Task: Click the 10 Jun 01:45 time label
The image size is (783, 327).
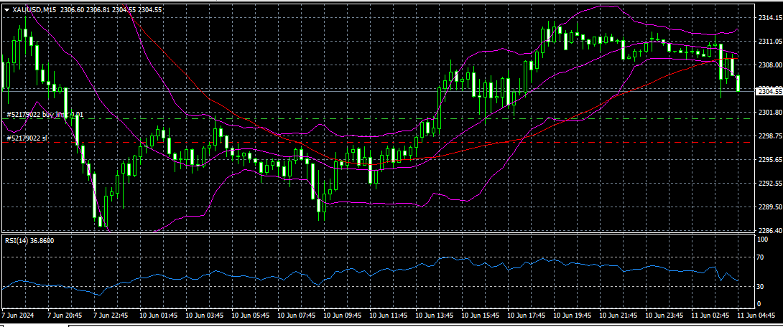Action: [x=159, y=315]
